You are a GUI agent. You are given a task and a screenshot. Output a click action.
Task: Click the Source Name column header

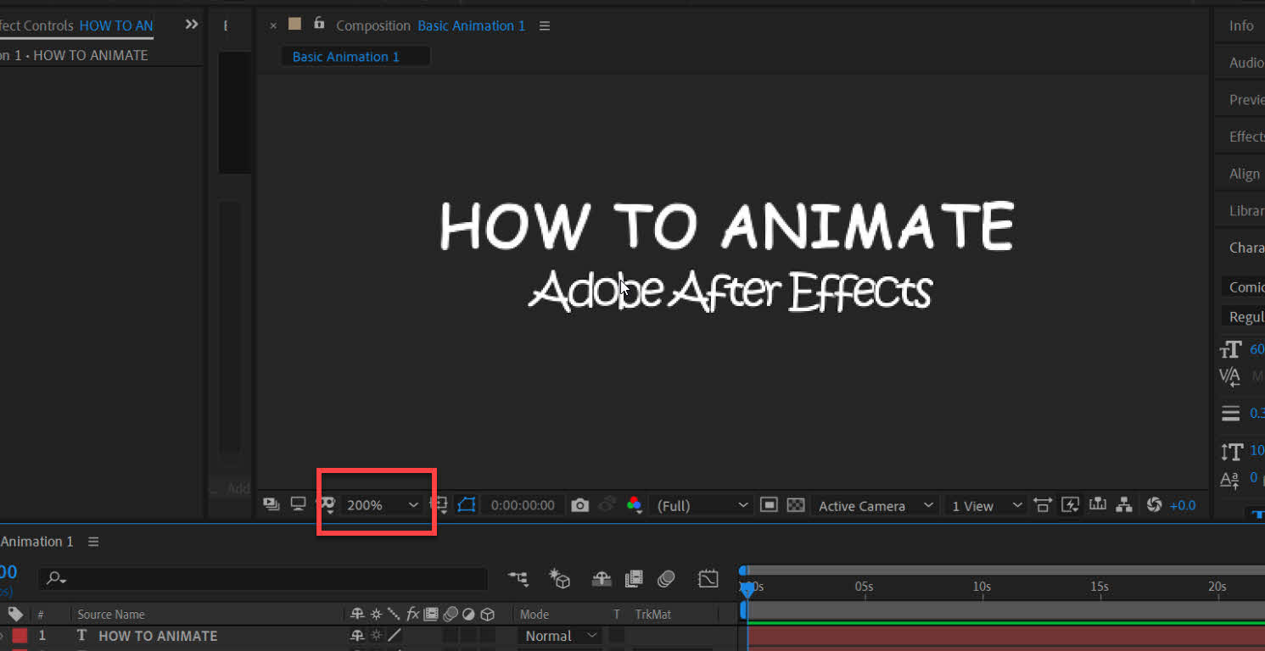tap(111, 615)
